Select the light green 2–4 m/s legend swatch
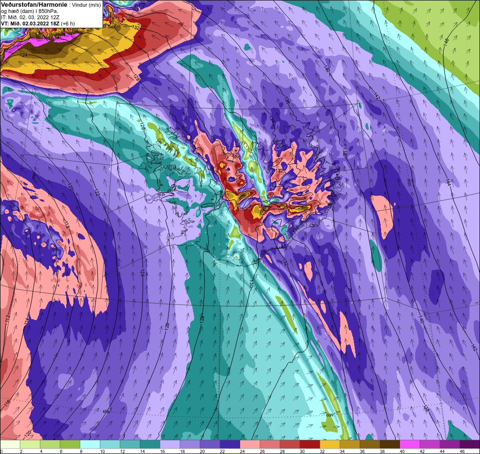This screenshot has height=454, width=480. tap(30, 444)
